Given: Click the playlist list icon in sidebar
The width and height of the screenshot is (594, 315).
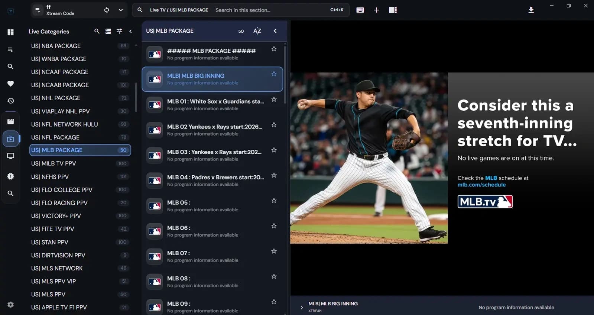Looking at the screenshot, I should tap(10, 49).
